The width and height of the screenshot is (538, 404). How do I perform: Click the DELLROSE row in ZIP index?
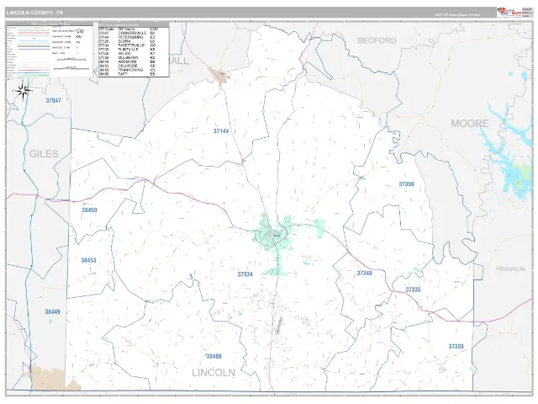click(127, 66)
